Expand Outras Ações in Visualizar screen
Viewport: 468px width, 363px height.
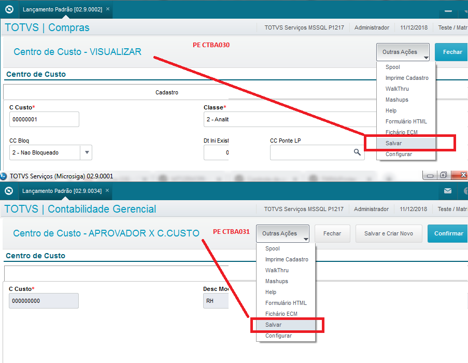(403, 52)
